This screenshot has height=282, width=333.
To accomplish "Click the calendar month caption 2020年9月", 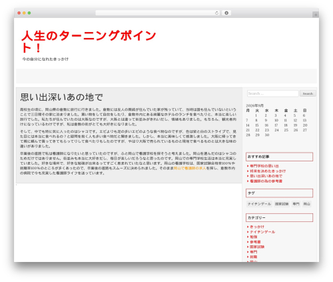I will tap(255, 105).
